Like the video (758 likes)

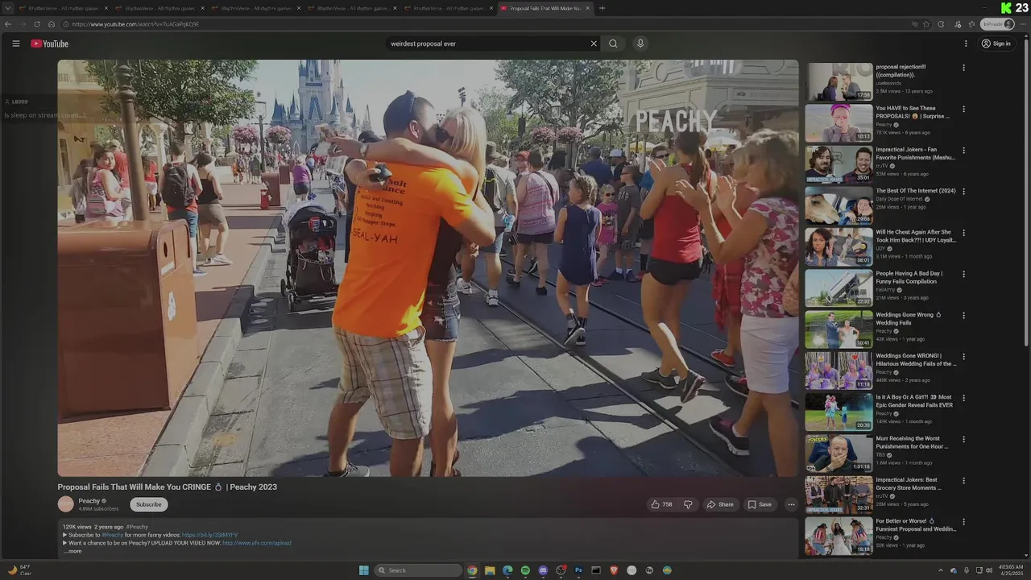point(661,504)
